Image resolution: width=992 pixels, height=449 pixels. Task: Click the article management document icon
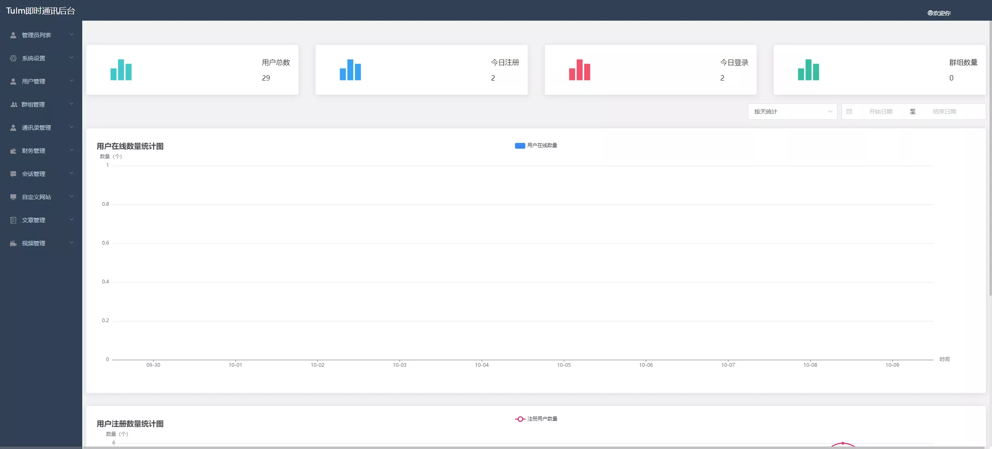[13, 220]
